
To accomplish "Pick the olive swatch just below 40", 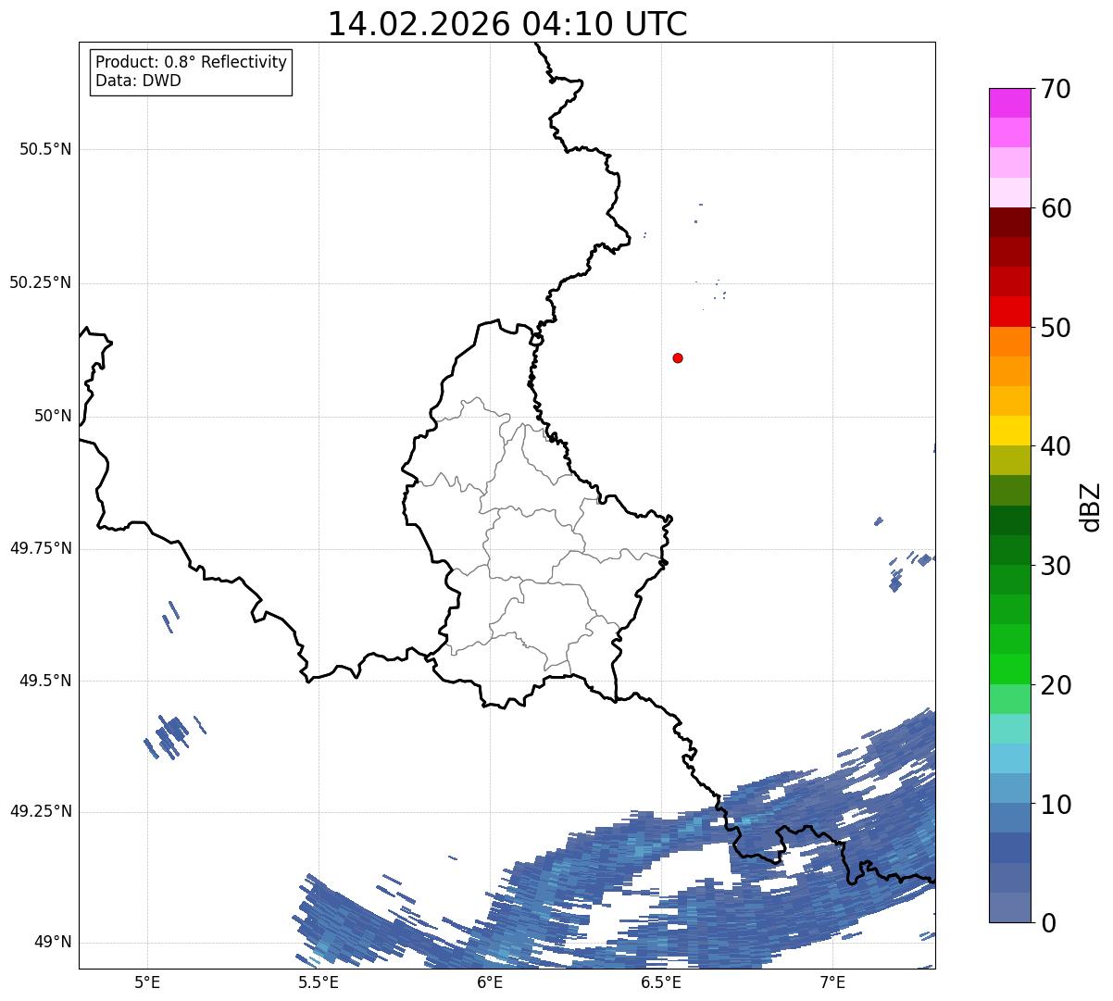I will click(x=1009, y=460).
